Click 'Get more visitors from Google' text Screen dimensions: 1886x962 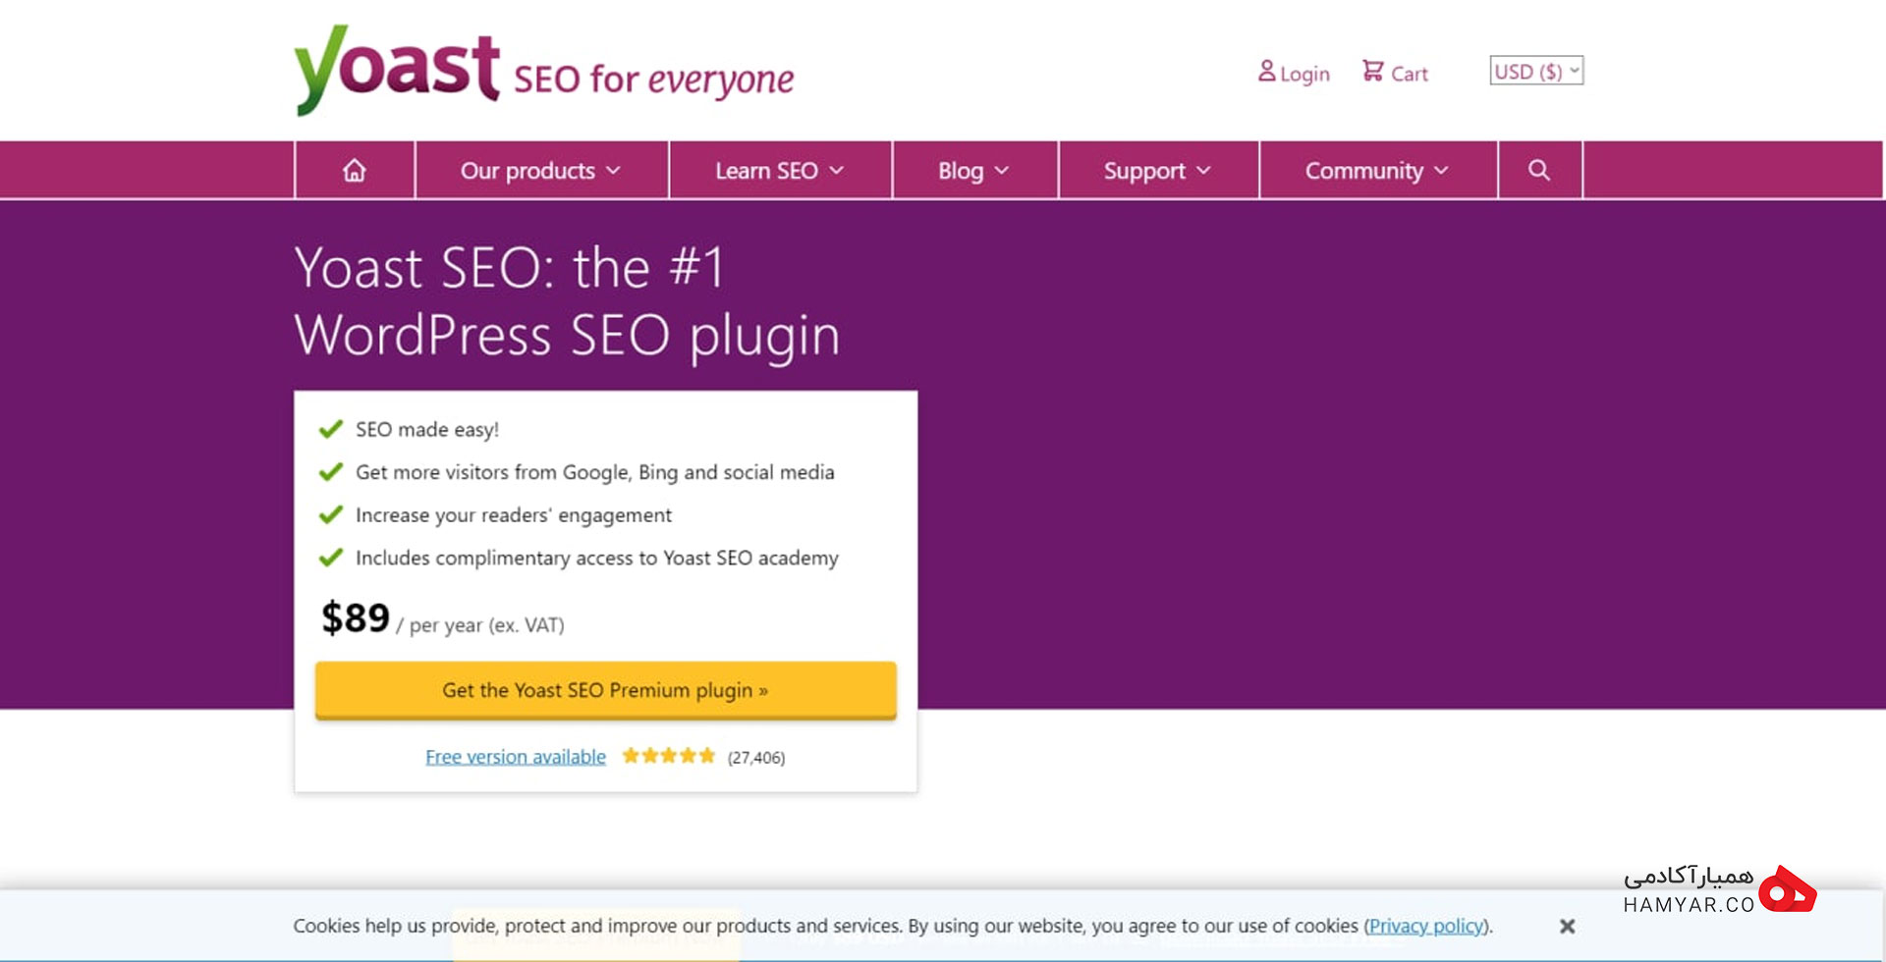(x=595, y=473)
